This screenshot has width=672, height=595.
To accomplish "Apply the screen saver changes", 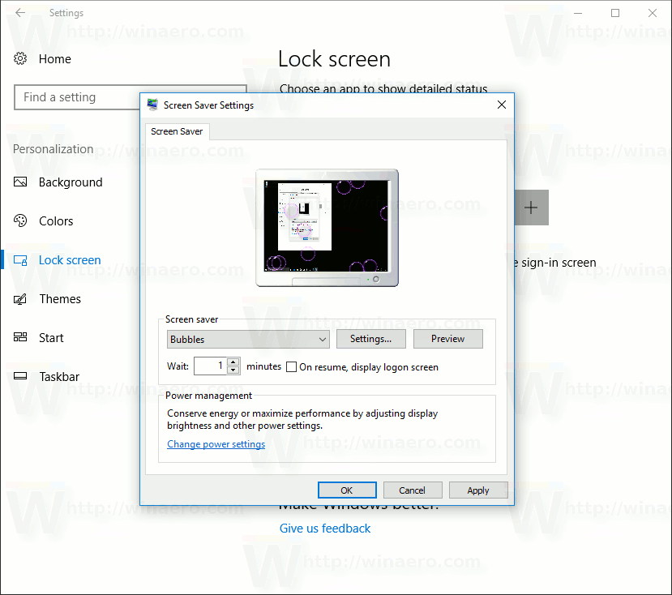I will (478, 490).
